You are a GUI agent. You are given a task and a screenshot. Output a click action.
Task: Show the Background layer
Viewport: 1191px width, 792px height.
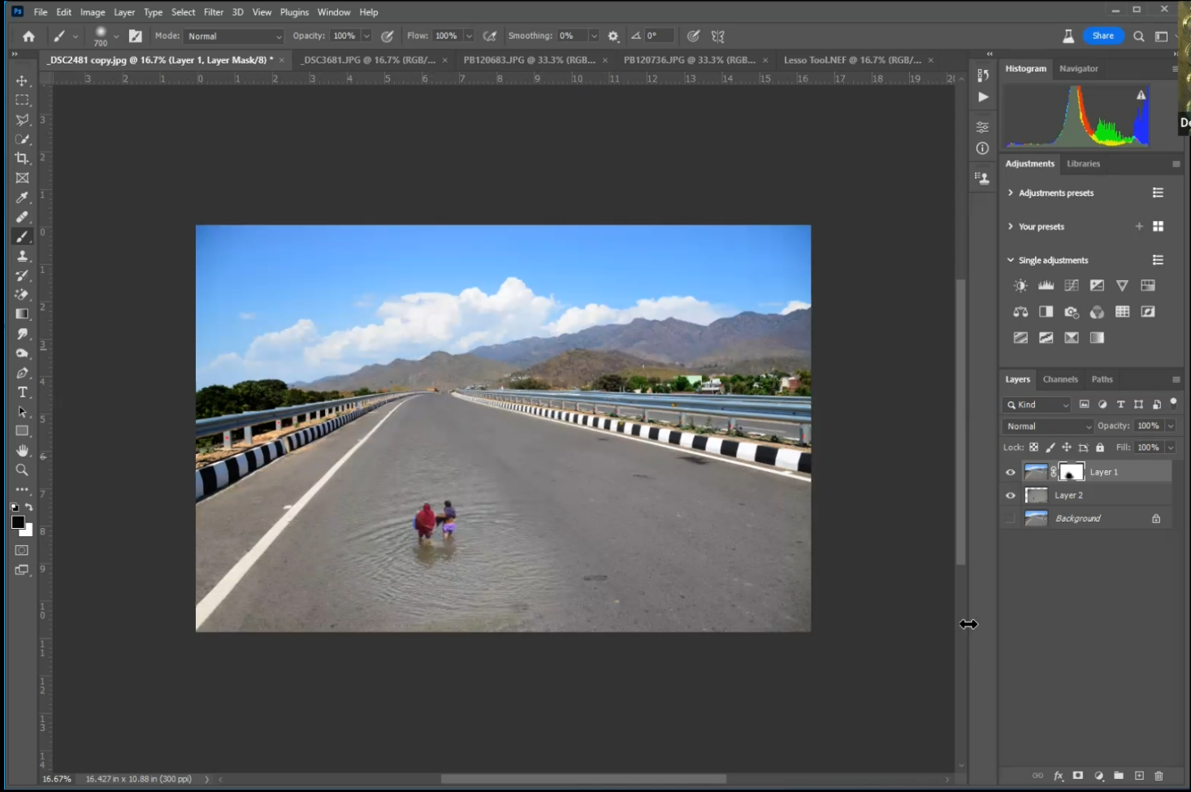coord(1011,518)
